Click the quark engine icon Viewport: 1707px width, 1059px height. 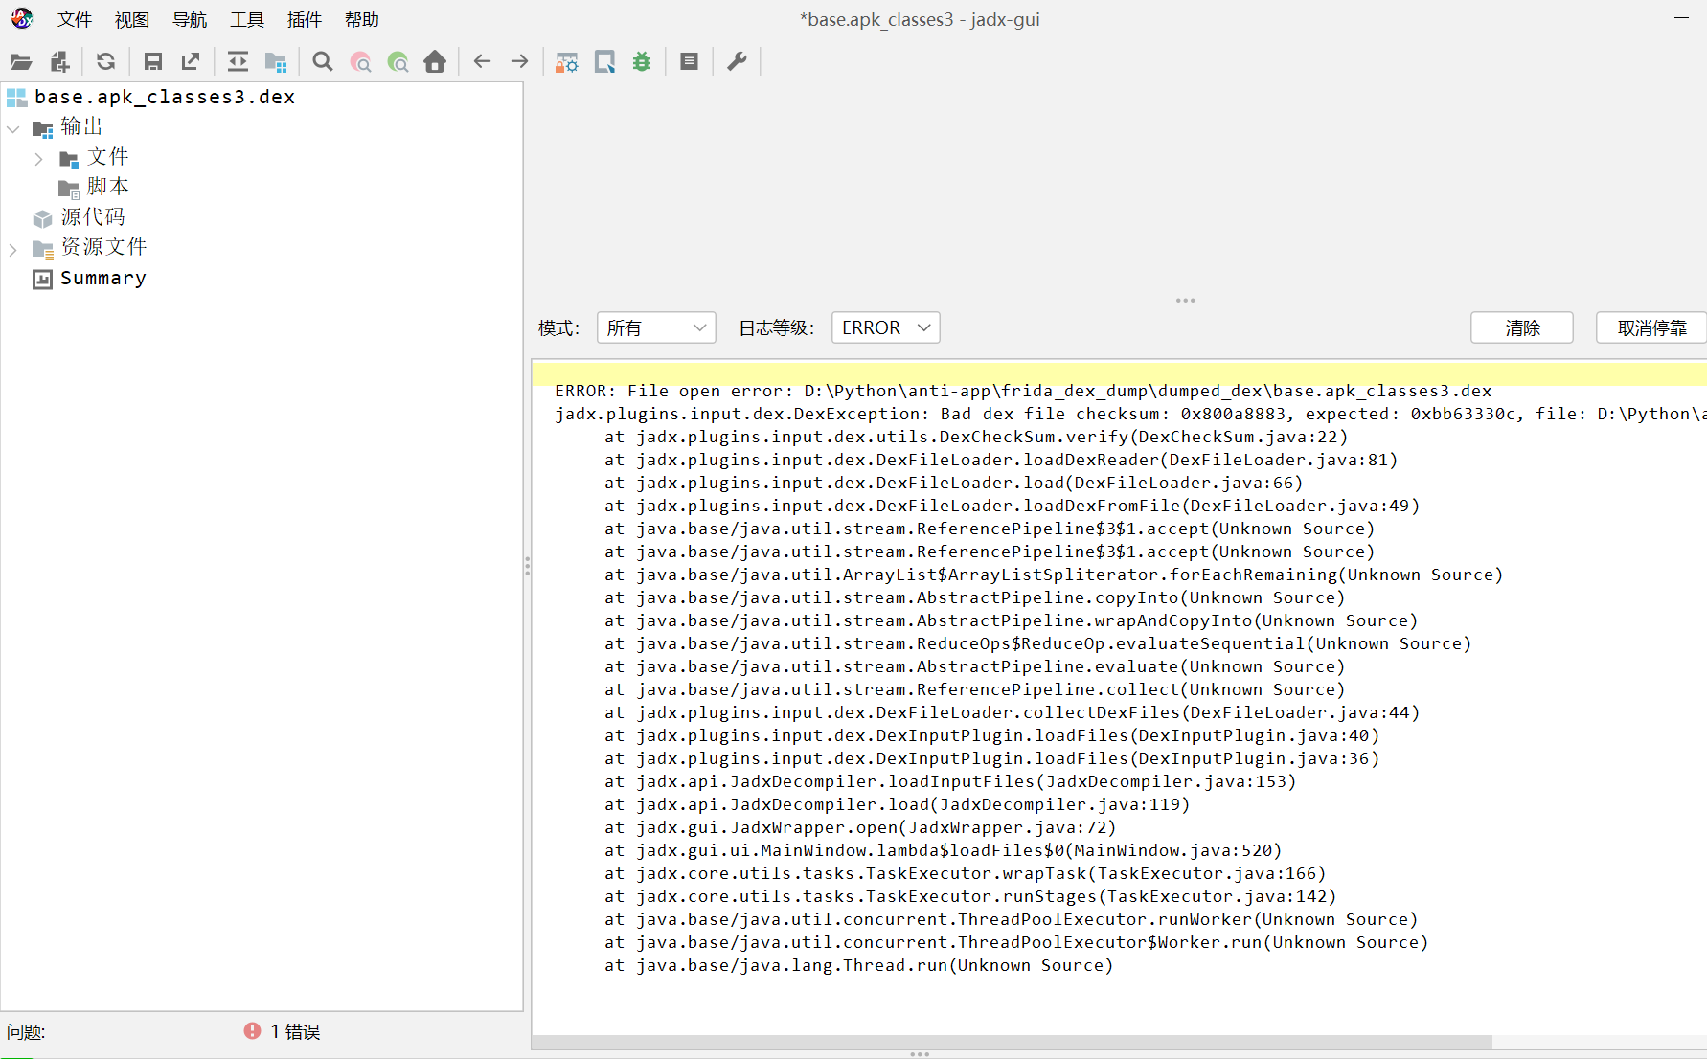[x=604, y=62]
